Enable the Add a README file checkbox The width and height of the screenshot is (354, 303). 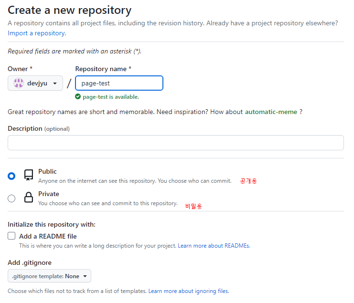click(x=11, y=236)
